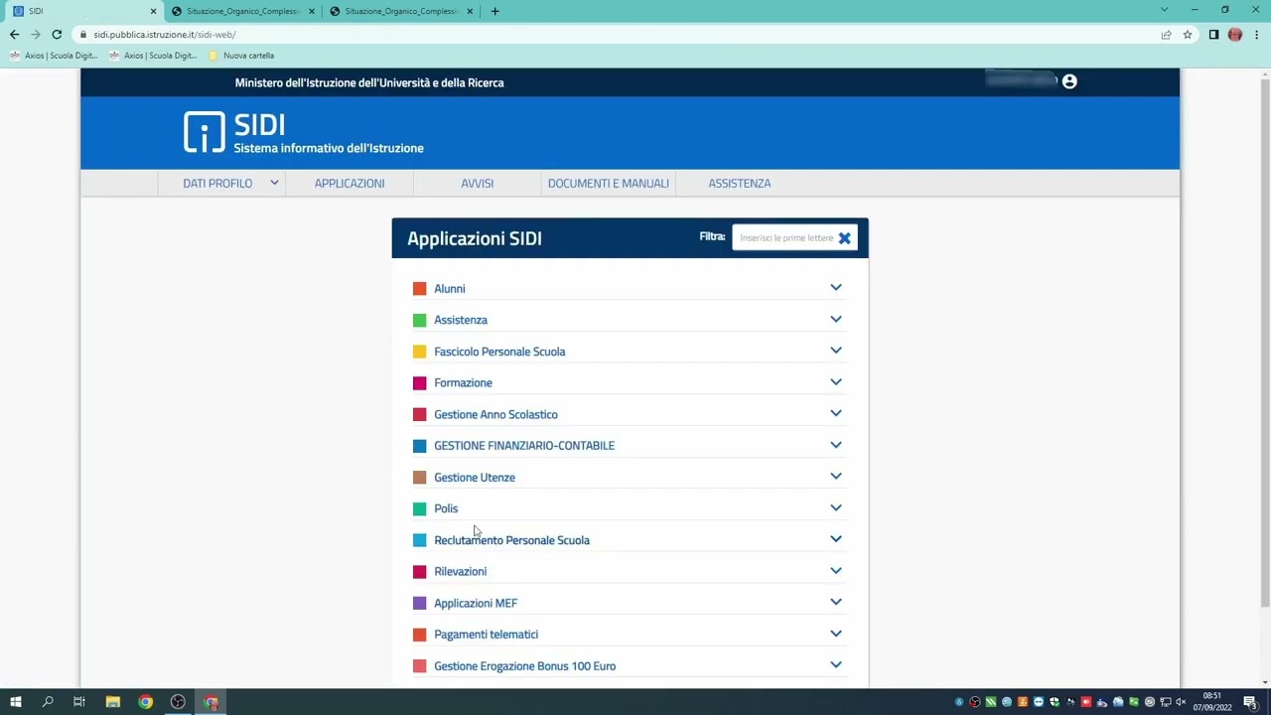Expand the Gestione Utenze chevron
Screen dimensions: 1271x715
tap(836, 477)
